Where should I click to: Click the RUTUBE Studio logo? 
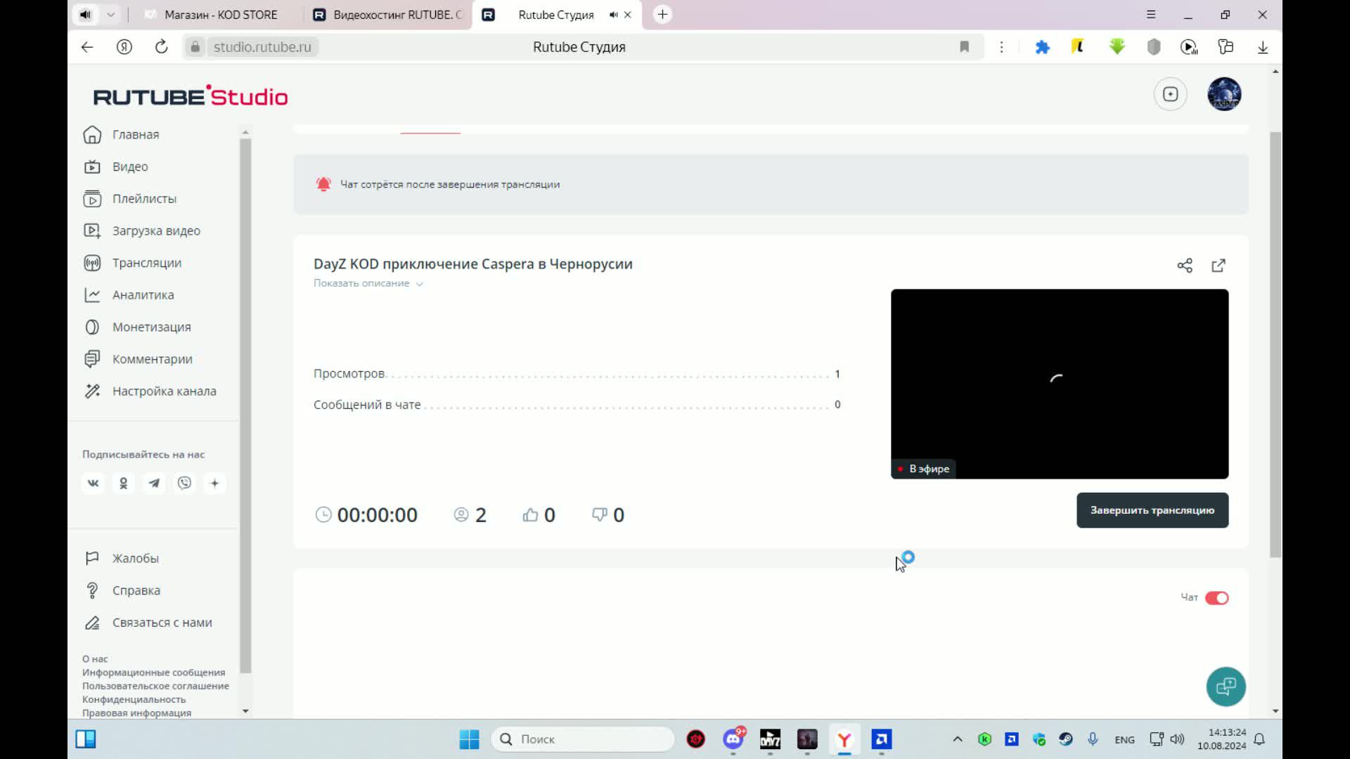(191, 96)
